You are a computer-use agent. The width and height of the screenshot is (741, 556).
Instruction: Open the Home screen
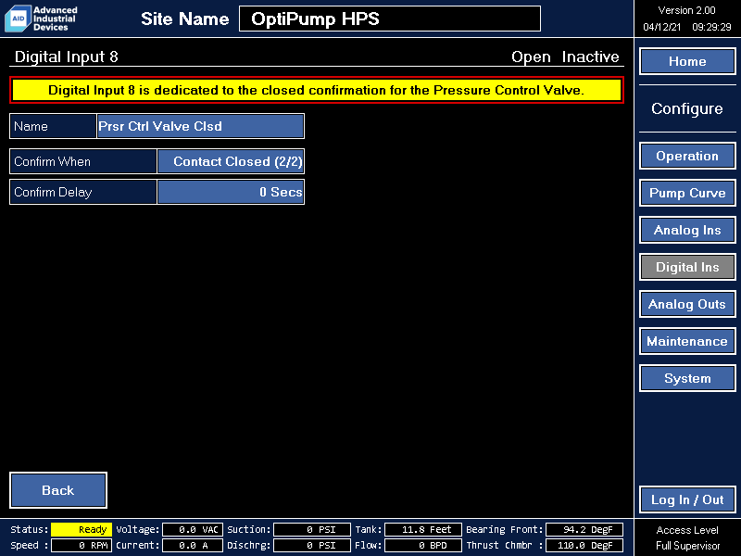[x=687, y=61]
